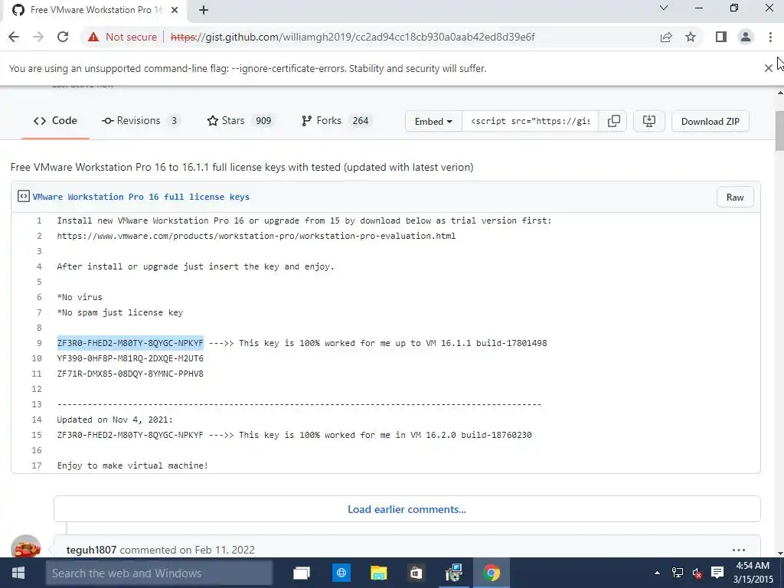The width and height of the screenshot is (784, 588).
Task: Click the highlighted key on line 9
Action: click(130, 343)
